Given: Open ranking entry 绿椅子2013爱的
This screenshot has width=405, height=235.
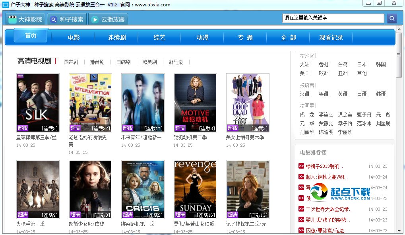Looking at the screenshot, I should tap(324, 166).
